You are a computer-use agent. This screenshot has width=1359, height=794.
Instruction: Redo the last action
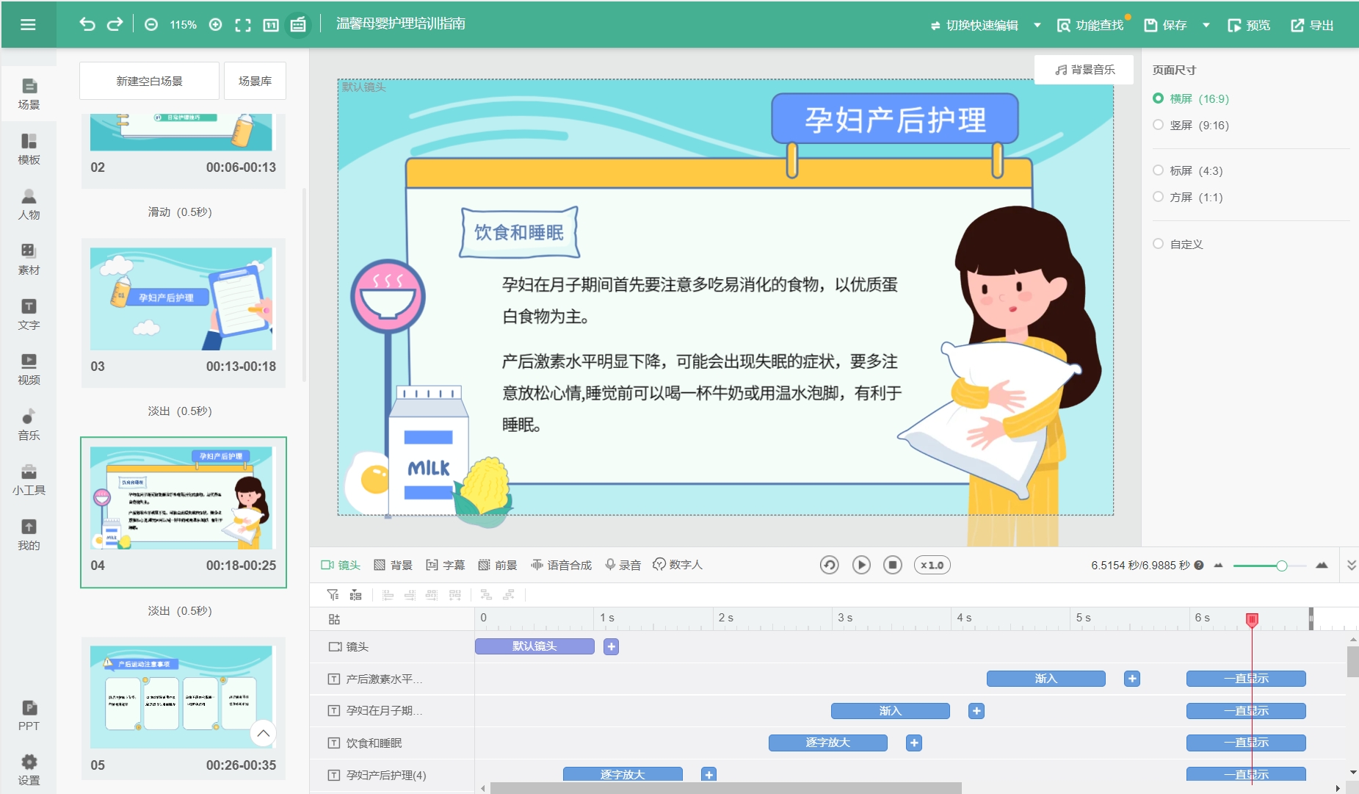[115, 24]
